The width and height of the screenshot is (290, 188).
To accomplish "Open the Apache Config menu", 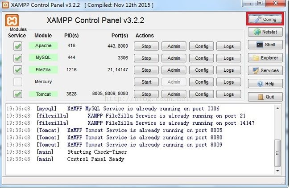I will click(x=201, y=46).
